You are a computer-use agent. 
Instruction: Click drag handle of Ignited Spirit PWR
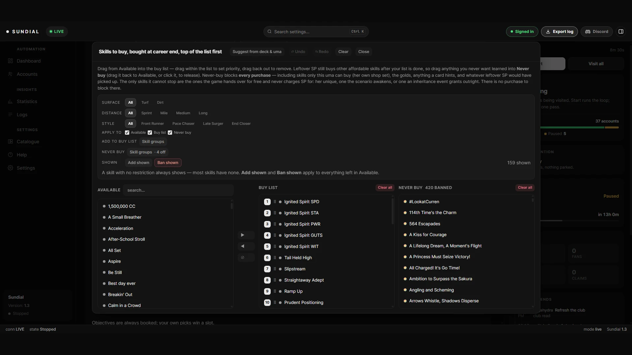click(275, 224)
